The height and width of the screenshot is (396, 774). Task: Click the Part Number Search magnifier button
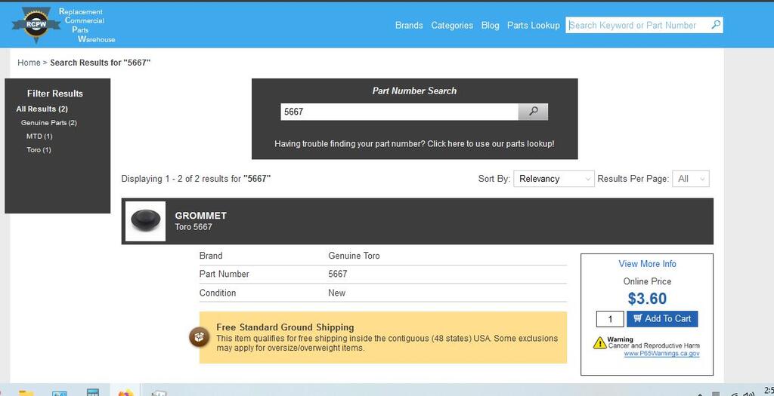coord(533,112)
